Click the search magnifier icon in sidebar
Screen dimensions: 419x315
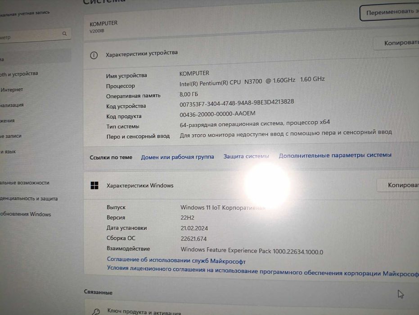(x=64, y=33)
